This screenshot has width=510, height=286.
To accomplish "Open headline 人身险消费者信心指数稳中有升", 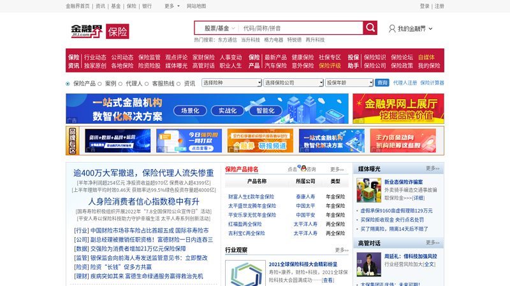I will 143,201.
